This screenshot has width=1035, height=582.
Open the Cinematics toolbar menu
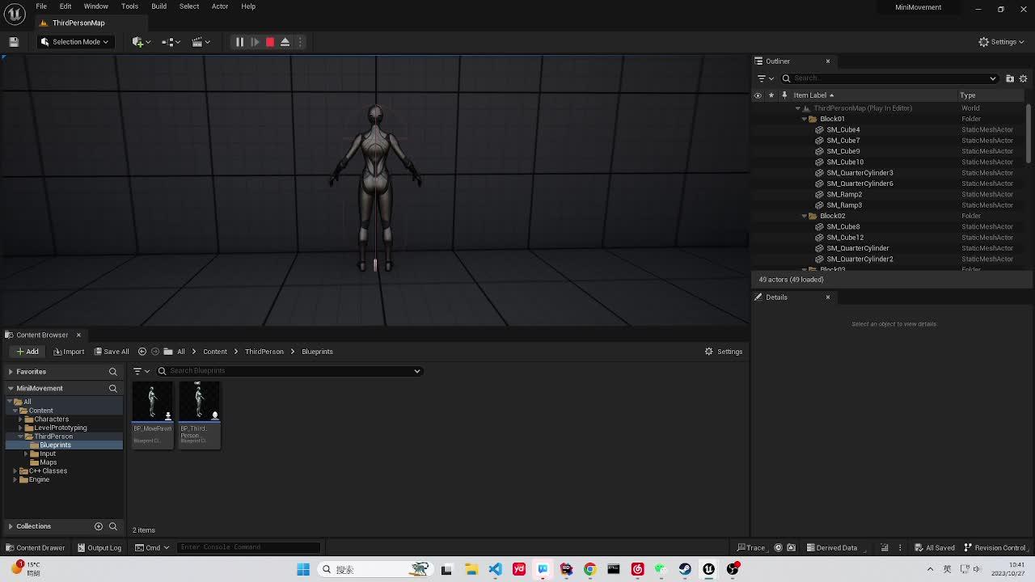[x=199, y=42]
